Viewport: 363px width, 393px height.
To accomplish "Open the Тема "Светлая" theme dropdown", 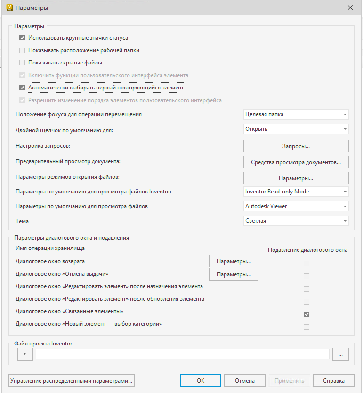I will tap(296, 221).
